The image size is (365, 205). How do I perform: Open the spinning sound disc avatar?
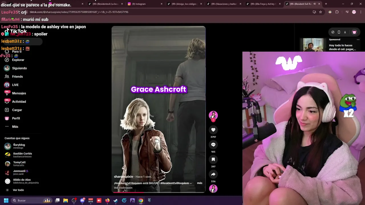coord(213,188)
